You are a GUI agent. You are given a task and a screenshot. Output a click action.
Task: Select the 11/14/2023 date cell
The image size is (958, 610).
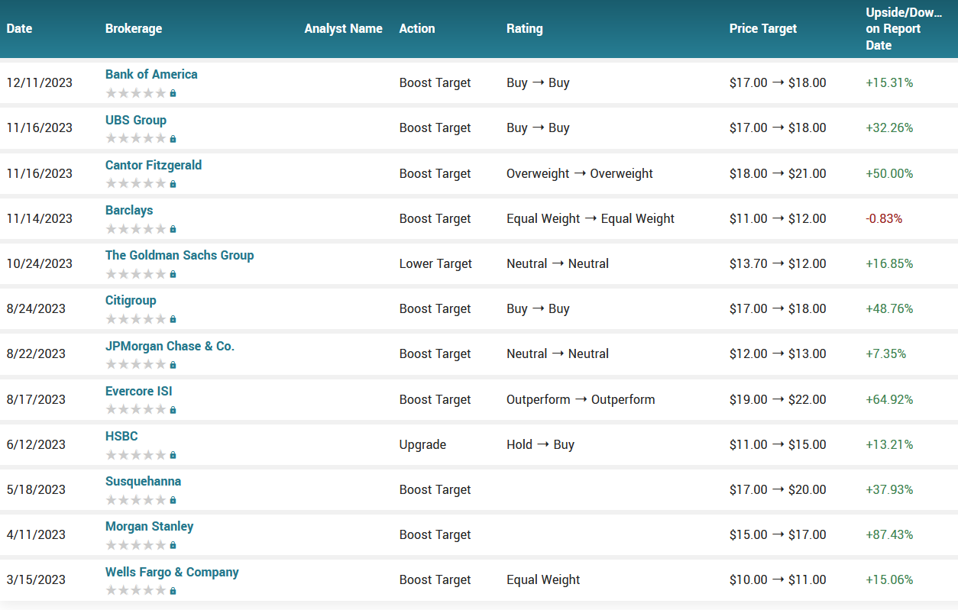[x=40, y=218]
